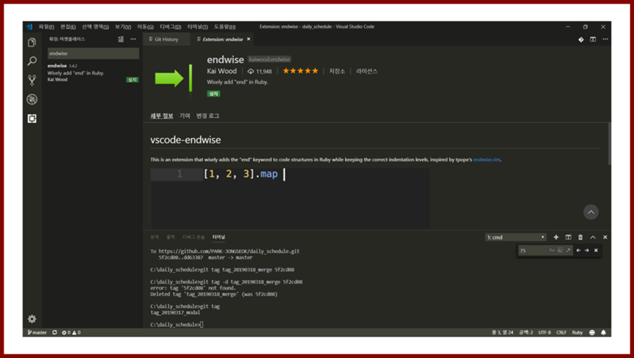Image resolution: width=634 pixels, height=358 pixels.
Task: Open the Search view in activity bar
Action: [x=32, y=61]
